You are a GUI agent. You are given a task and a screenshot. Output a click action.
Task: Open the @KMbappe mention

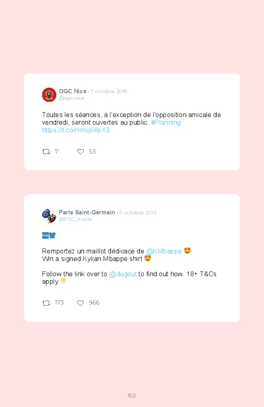tap(164, 251)
